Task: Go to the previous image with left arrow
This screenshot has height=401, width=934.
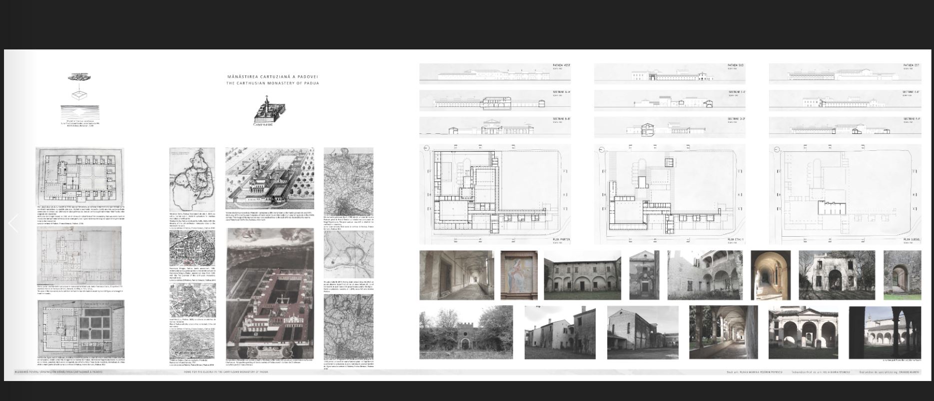Action: coord(13,223)
